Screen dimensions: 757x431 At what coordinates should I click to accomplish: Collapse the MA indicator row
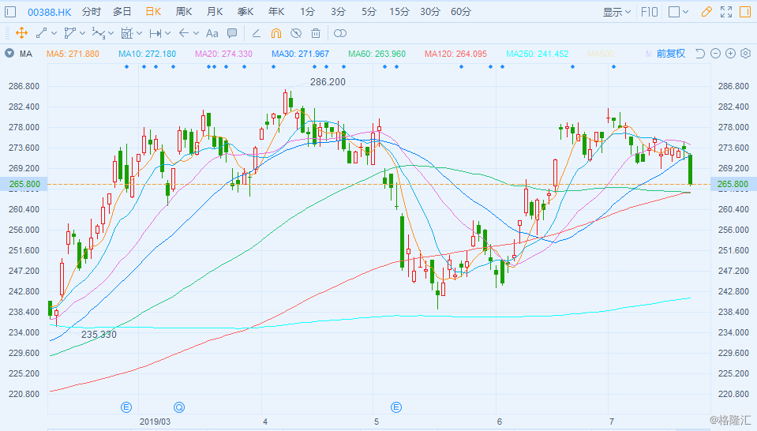click(9, 54)
